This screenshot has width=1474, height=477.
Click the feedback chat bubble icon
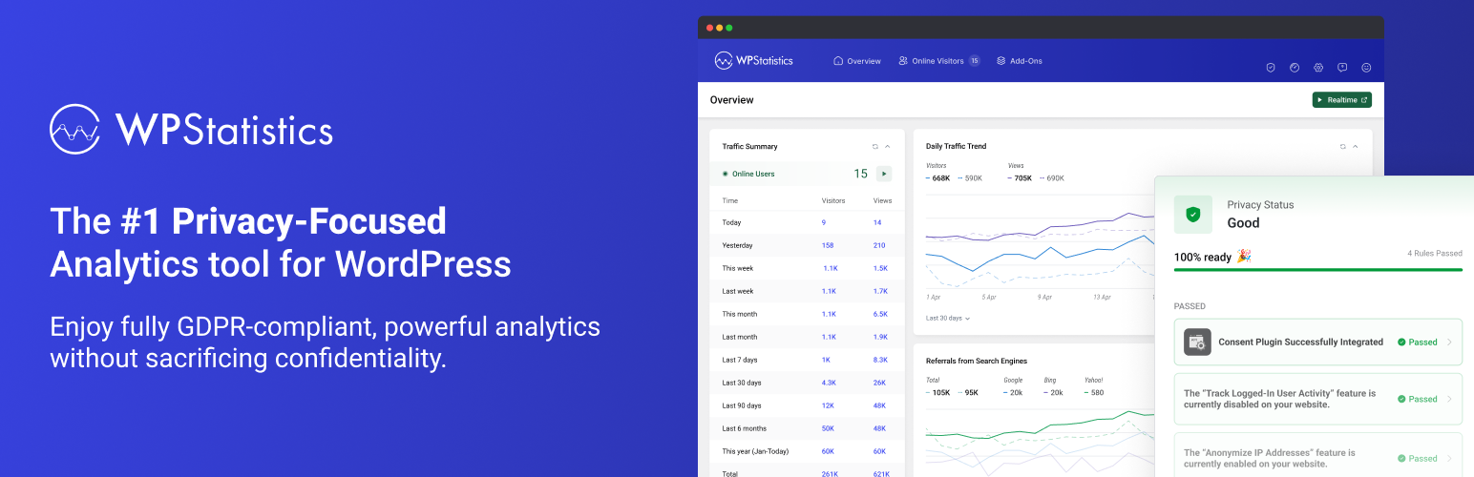[1342, 68]
